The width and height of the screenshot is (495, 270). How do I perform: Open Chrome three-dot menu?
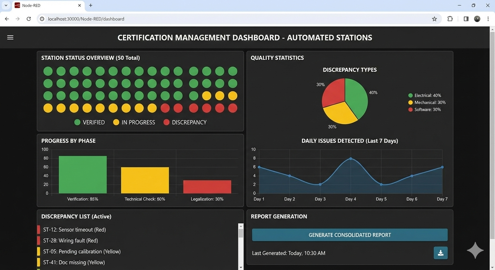click(488, 19)
